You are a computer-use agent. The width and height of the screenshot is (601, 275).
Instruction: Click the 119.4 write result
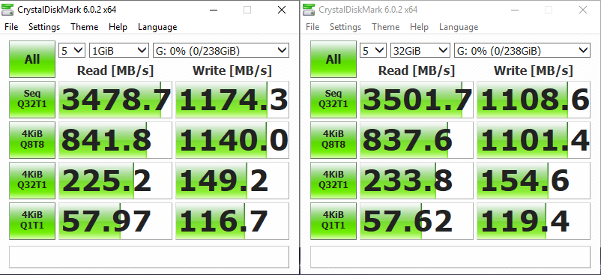[534, 221]
